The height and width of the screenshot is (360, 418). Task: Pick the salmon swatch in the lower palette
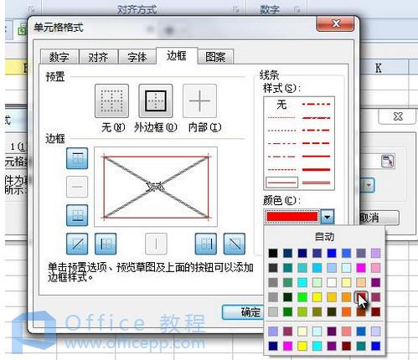click(x=346, y=332)
